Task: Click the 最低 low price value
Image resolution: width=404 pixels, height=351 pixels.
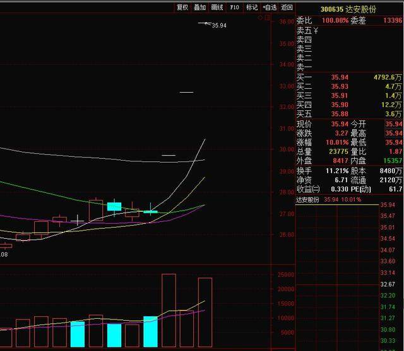Action: (x=394, y=142)
